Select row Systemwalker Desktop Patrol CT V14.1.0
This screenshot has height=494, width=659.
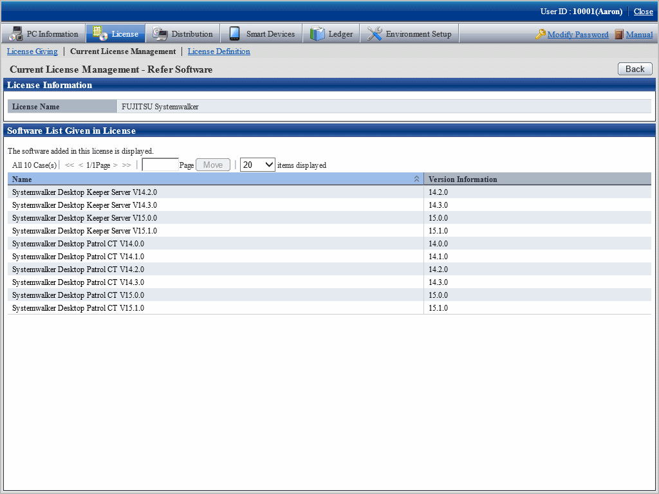(x=329, y=256)
